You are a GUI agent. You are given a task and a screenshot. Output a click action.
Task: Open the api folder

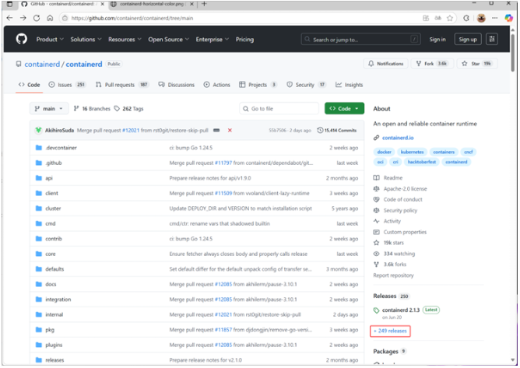[x=49, y=178]
